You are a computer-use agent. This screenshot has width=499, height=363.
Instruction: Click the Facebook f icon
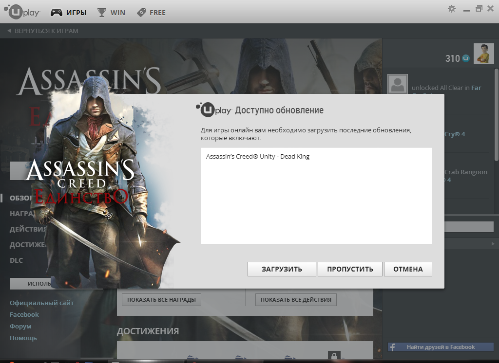pos(392,347)
